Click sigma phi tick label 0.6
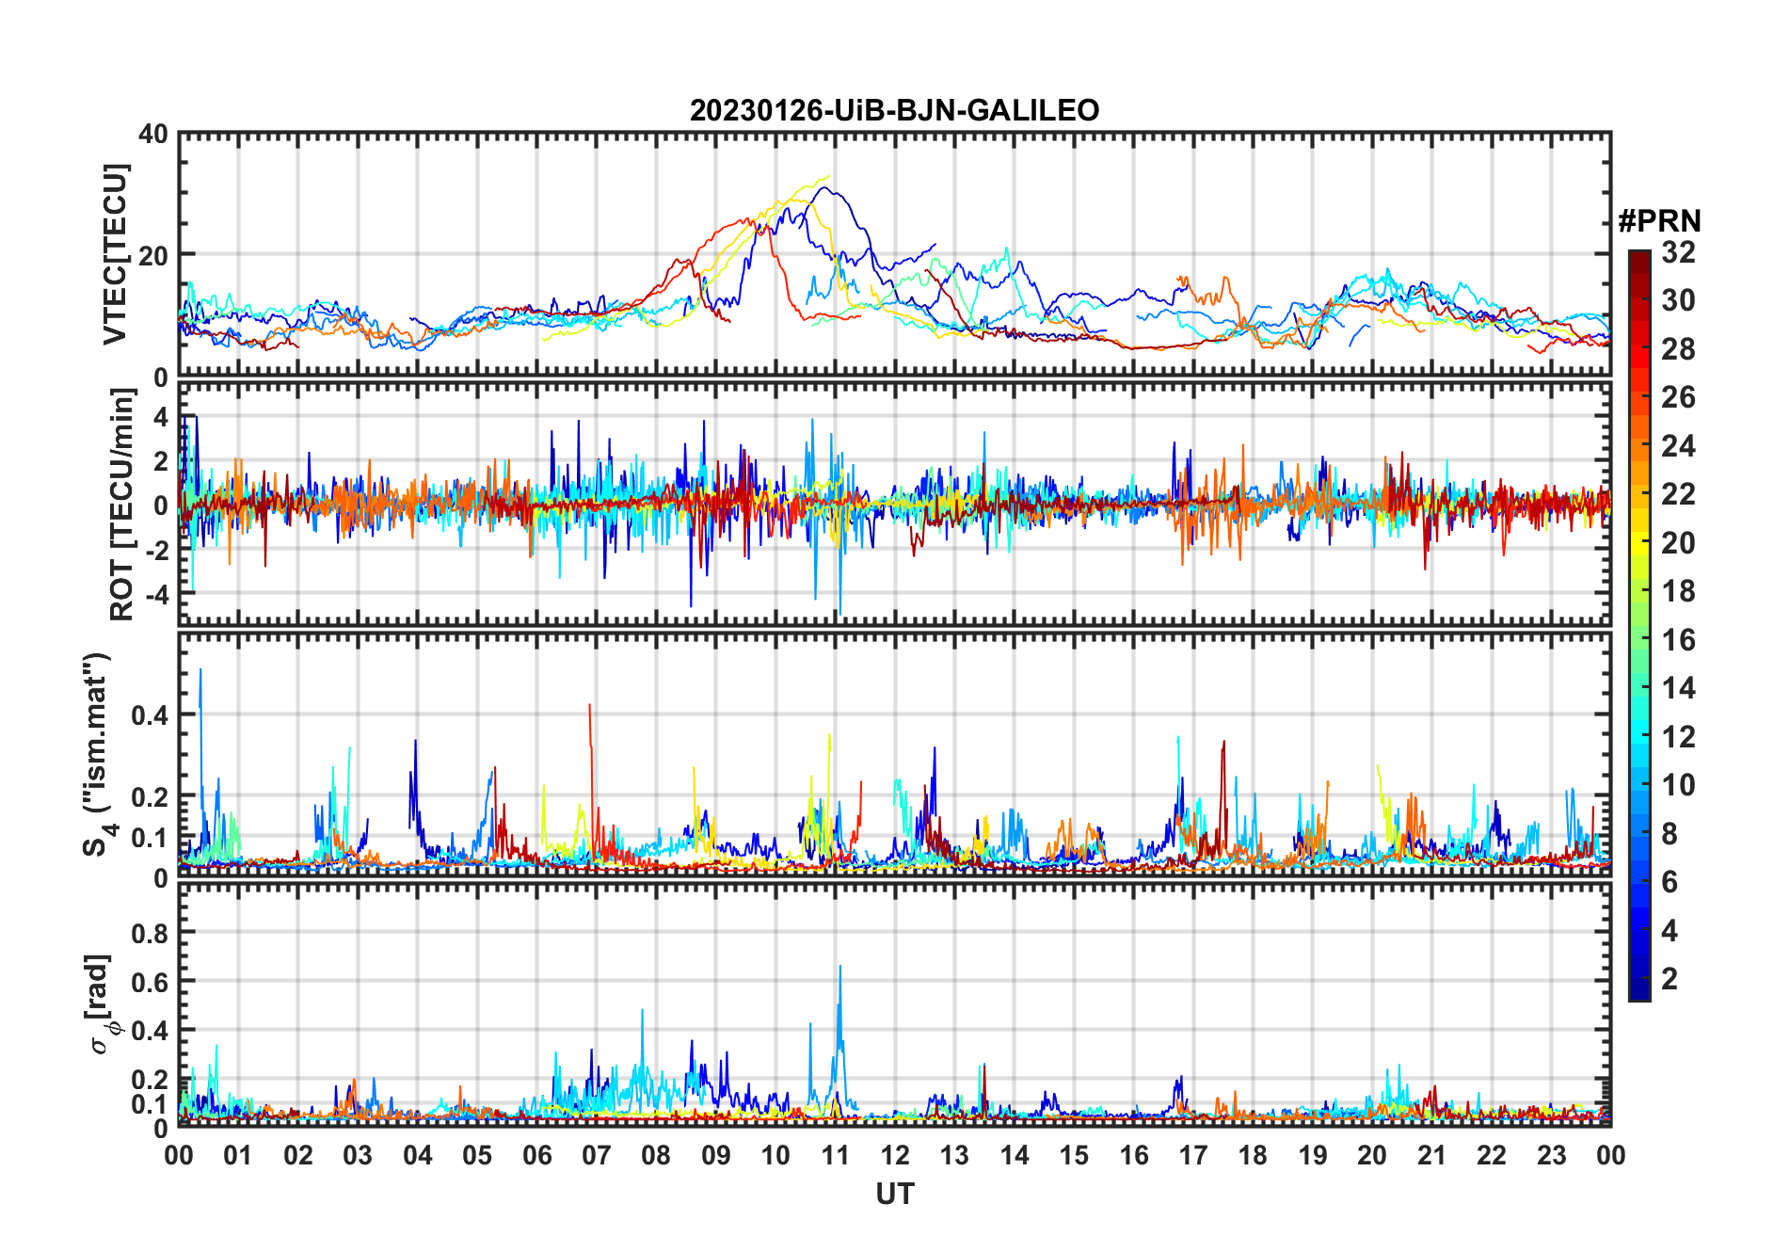Image resolution: width=1790 pixels, height=1252 pixels. 151,983
